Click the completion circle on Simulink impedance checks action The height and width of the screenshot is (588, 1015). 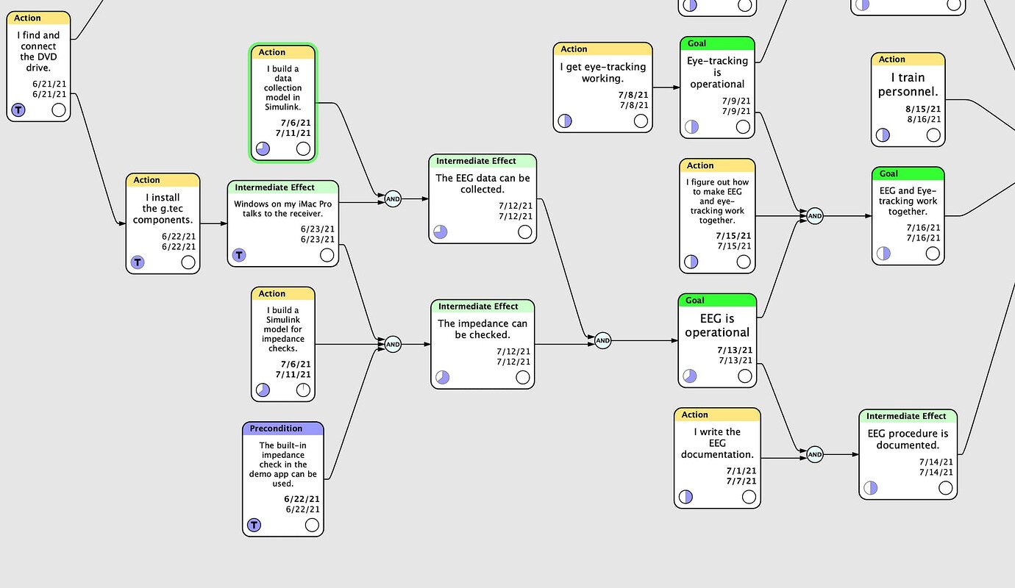(x=303, y=390)
